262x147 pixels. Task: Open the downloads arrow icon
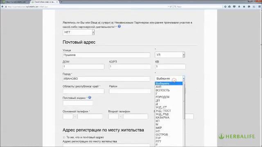click(239, 7)
